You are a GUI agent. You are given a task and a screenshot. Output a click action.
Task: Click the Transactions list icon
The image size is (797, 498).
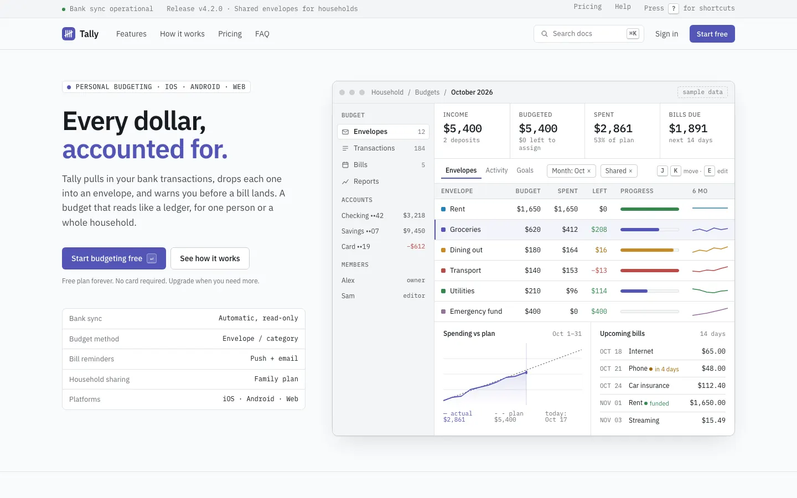(345, 148)
